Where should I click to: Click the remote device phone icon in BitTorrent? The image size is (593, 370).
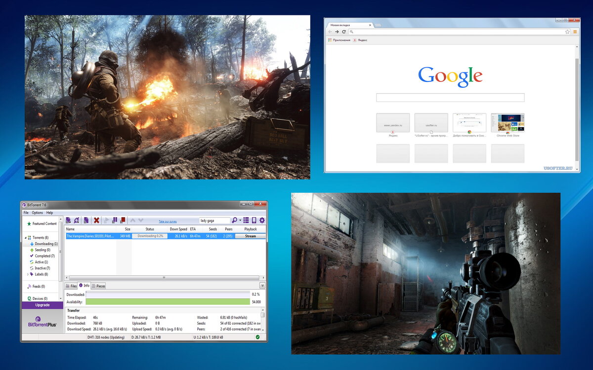point(254,220)
